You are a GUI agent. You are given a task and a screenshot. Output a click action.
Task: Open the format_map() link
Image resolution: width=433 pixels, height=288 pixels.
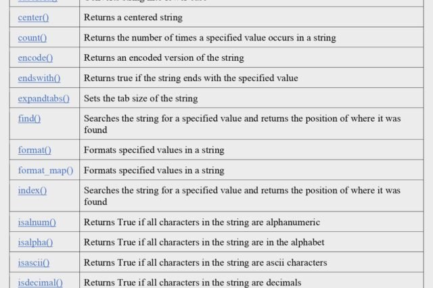(45, 170)
